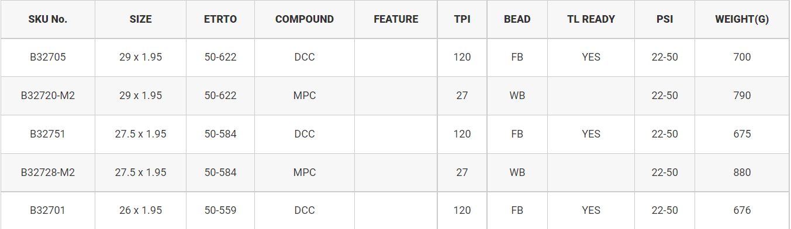Image resolution: width=791 pixels, height=229 pixels.
Task: Select the WEIGHT(G) column header
Action: (742, 19)
